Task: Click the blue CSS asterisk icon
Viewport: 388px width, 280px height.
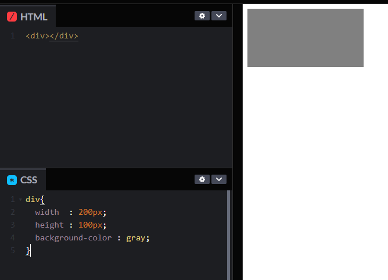Action: [x=12, y=180]
